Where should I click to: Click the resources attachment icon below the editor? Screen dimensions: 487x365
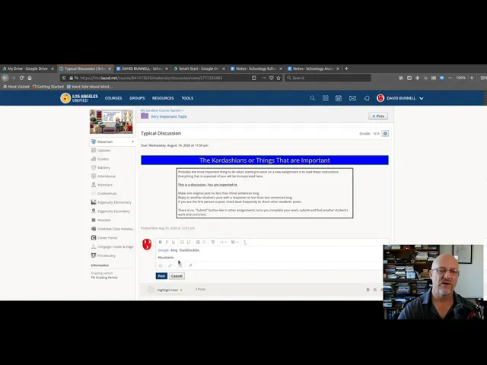[x=180, y=265]
